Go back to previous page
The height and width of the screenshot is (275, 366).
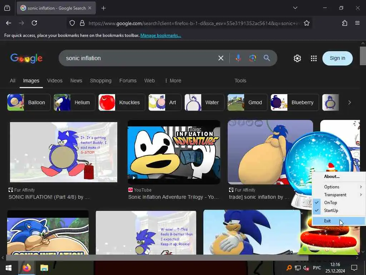9,23
